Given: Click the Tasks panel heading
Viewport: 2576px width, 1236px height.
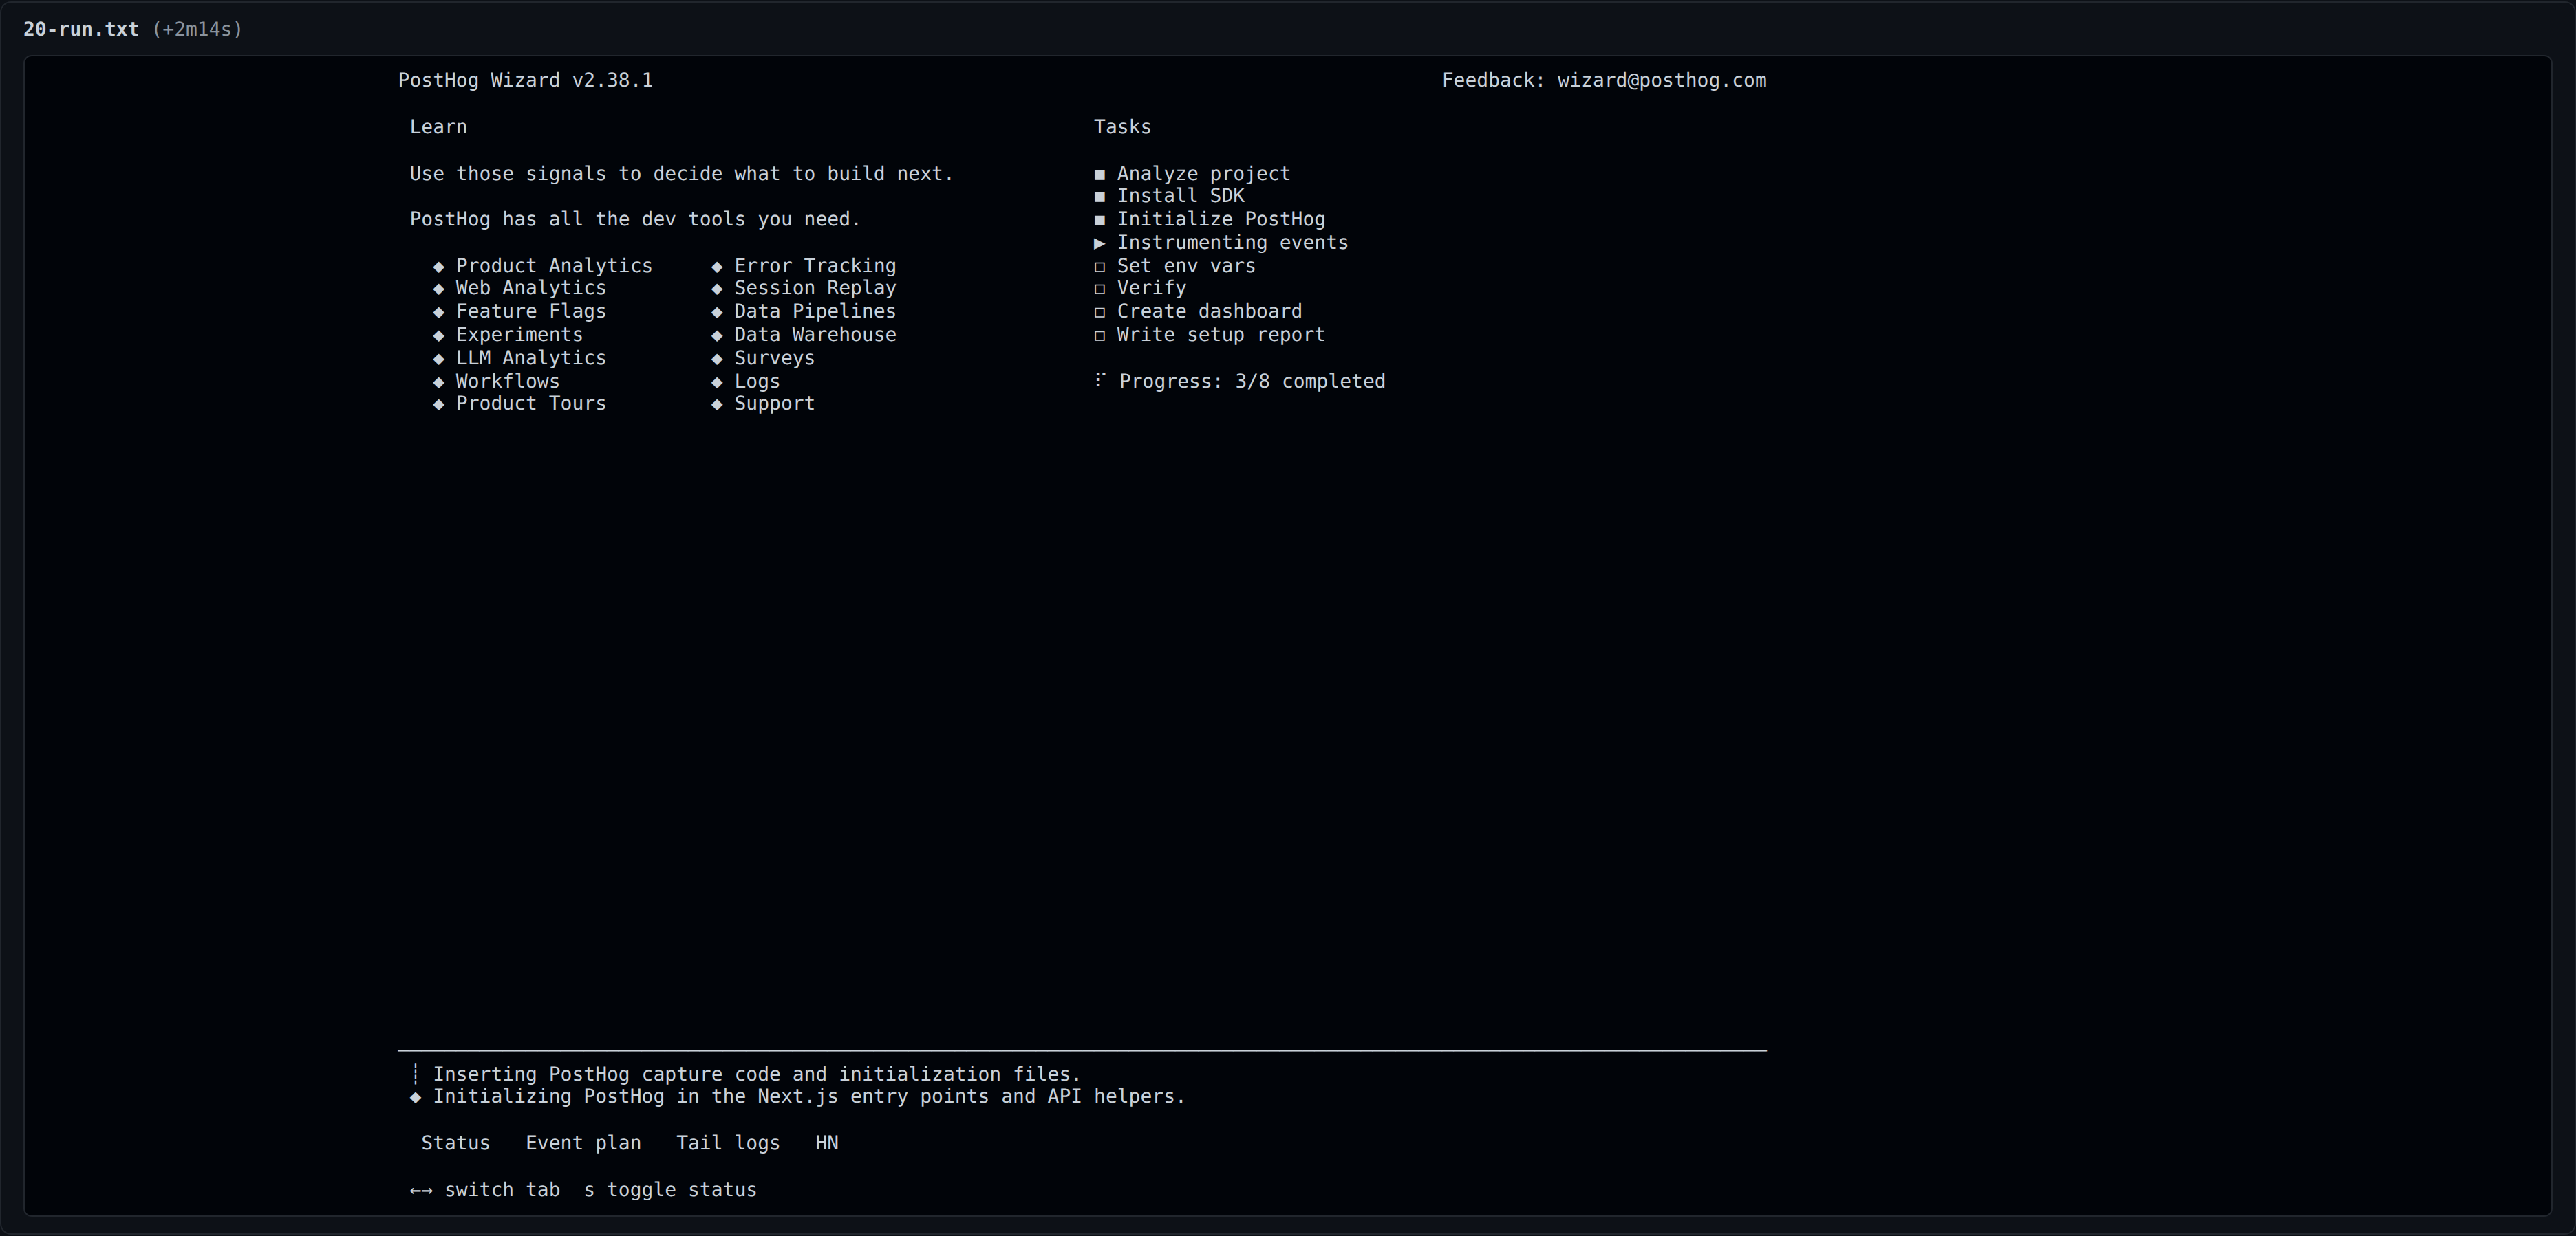Looking at the screenshot, I should click(1122, 127).
